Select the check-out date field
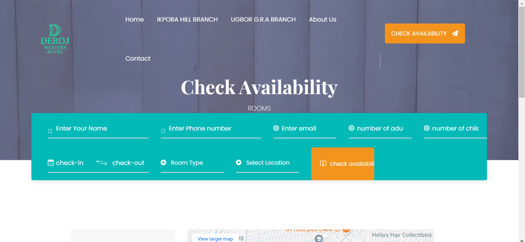The image size is (525, 242). pyautogui.click(x=129, y=163)
